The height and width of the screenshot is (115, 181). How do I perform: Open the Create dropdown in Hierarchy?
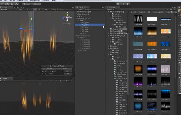[79, 9]
